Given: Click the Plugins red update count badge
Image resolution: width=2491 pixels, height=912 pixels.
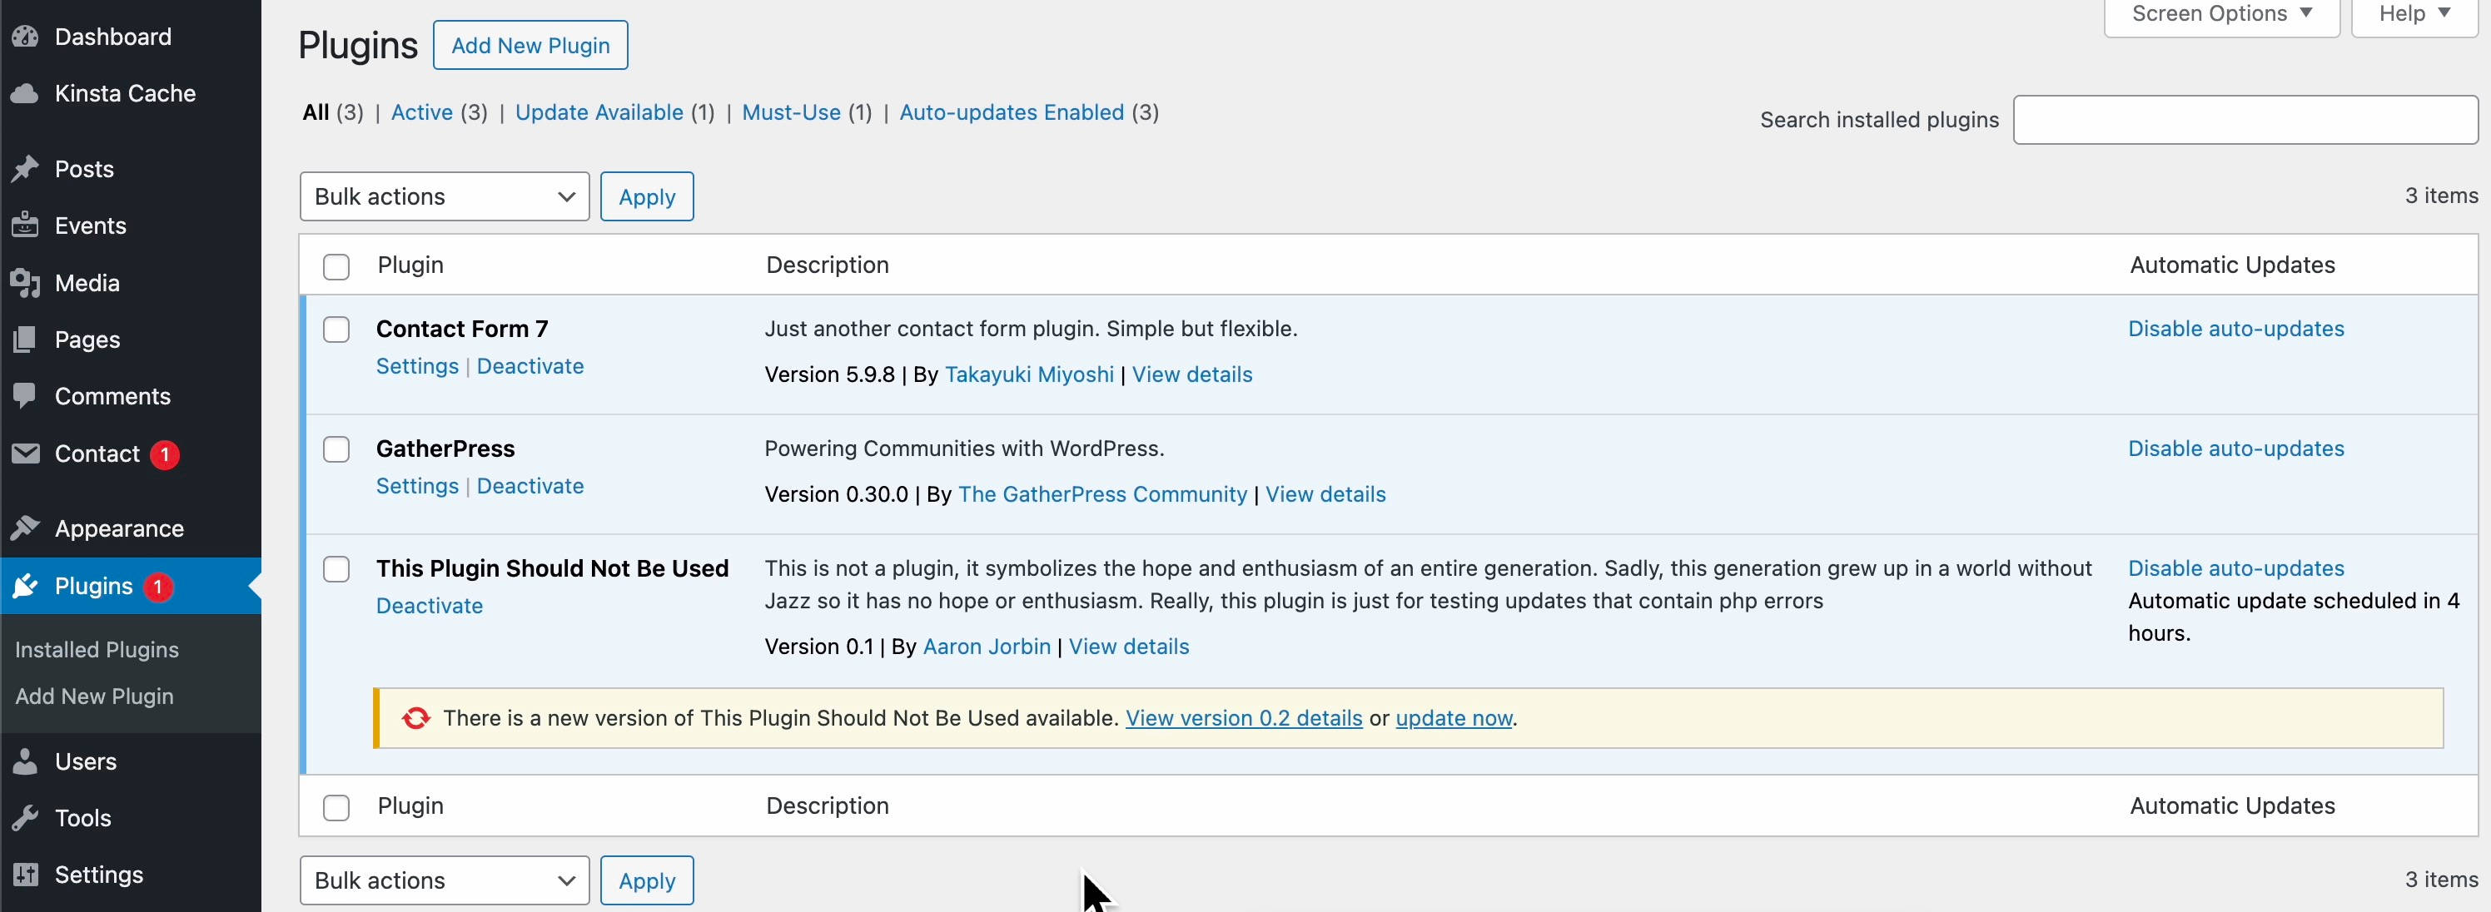Looking at the screenshot, I should [157, 587].
